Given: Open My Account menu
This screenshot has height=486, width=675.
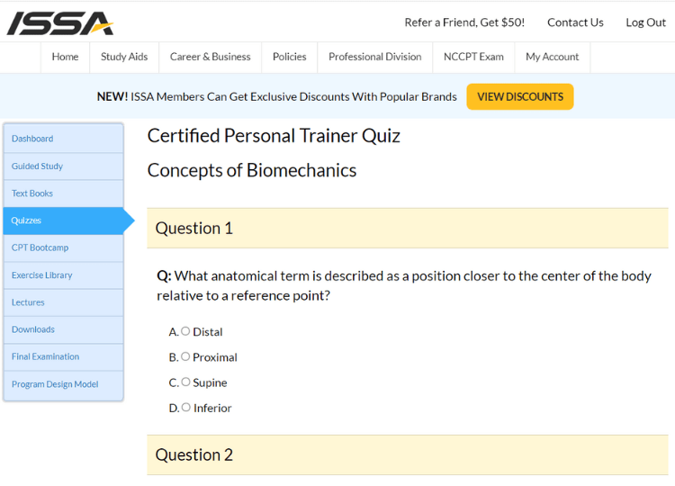Looking at the screenshot, I should click(553, 57).
